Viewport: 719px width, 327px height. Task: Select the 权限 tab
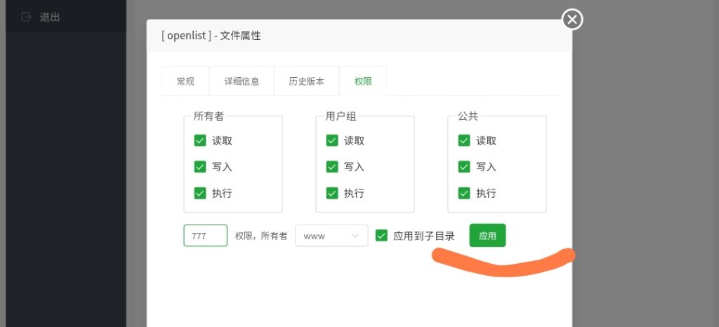363,81
